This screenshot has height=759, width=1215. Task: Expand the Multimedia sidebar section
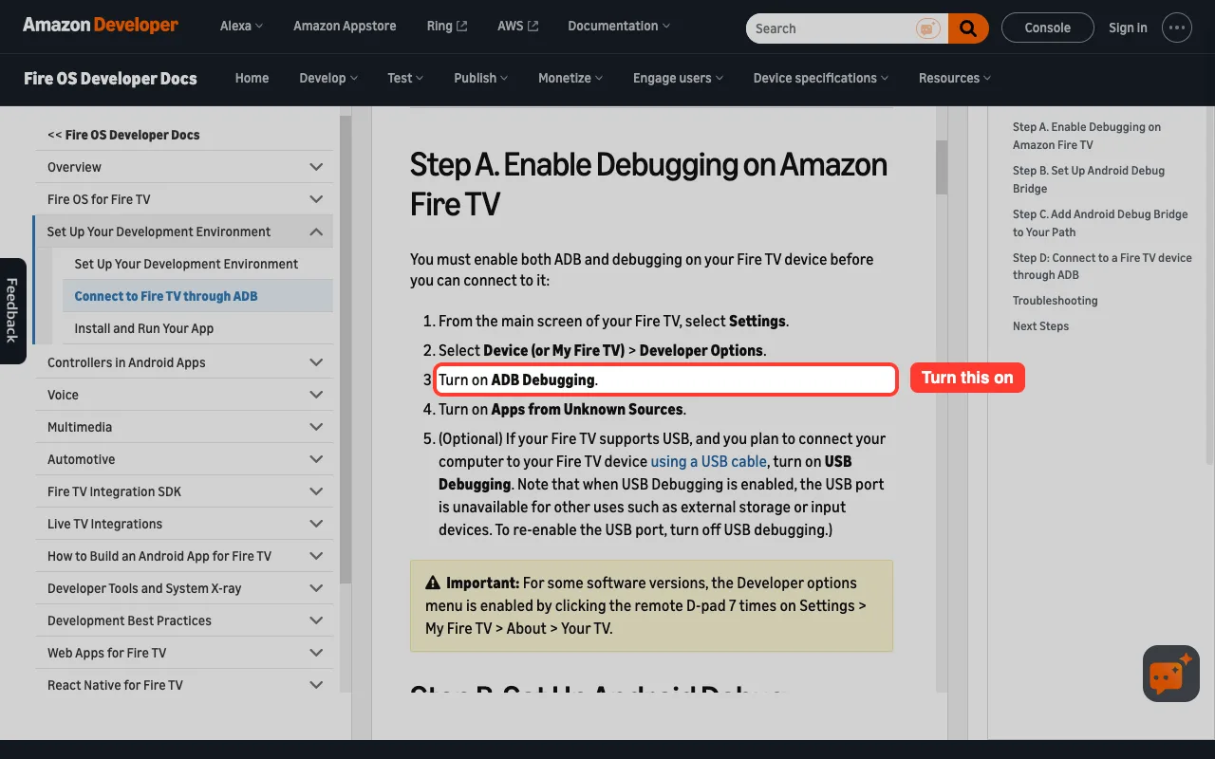point(184,427)
